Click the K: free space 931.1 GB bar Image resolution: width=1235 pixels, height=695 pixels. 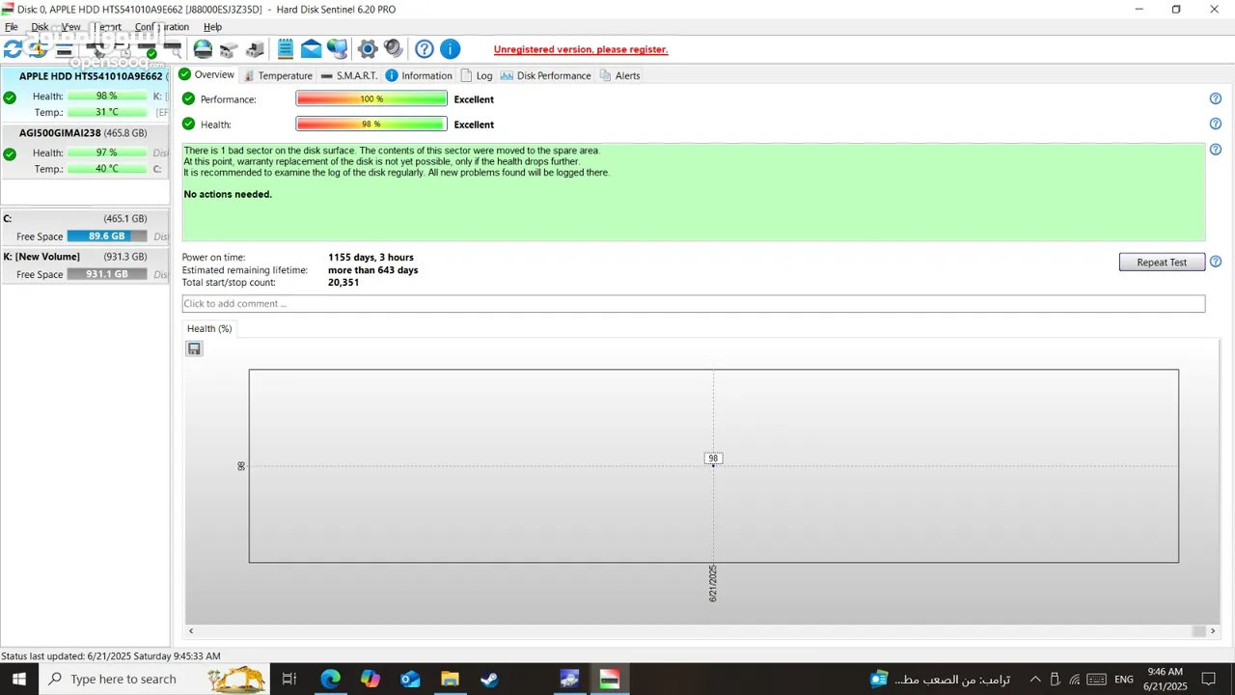coord(107,274)
